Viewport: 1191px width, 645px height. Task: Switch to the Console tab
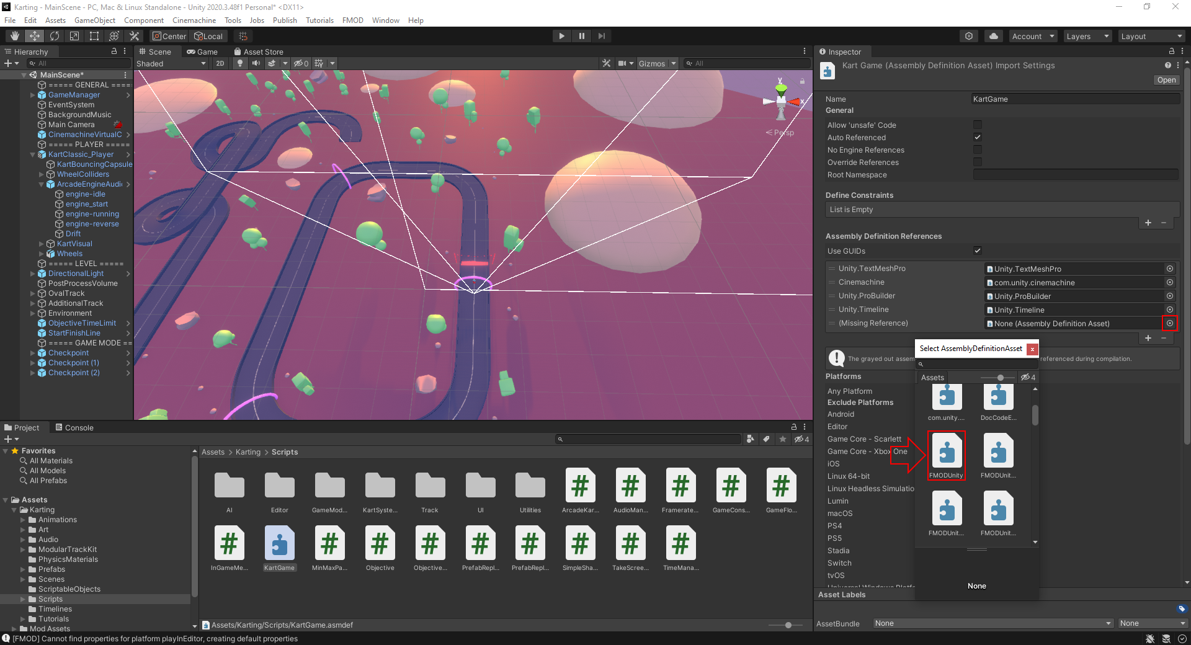[74, 427]
